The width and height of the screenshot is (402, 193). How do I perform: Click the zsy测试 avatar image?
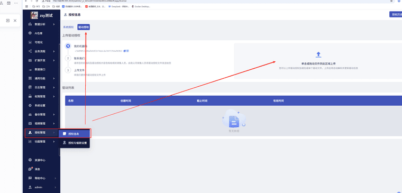pyautogui.click(x=34, y=15)
